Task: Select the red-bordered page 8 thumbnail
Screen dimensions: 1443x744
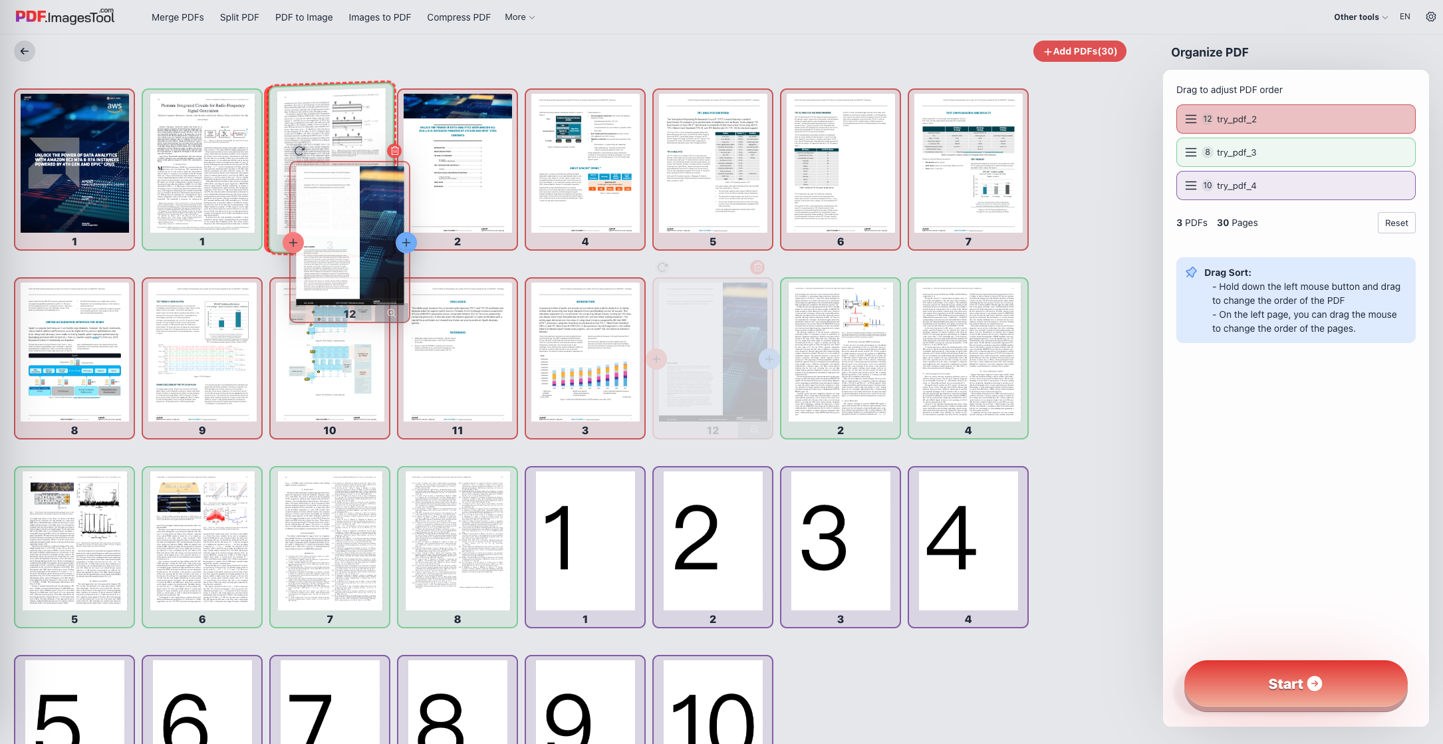Action: [74, 358]
